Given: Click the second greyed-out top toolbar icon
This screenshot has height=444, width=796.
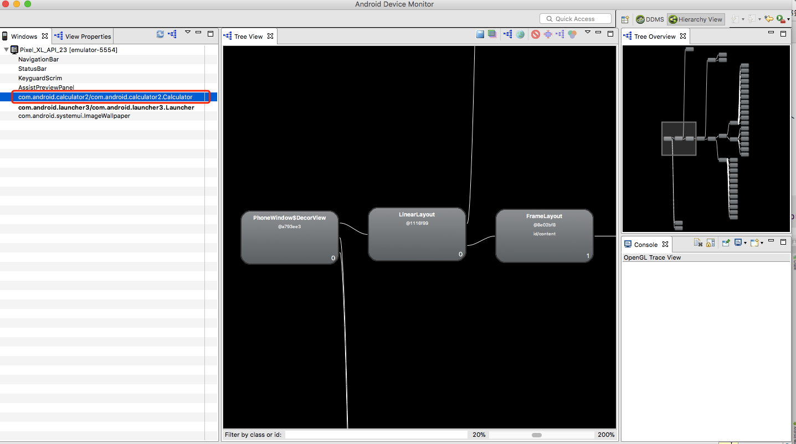Looking at the screenshot, I should [751, 19].
